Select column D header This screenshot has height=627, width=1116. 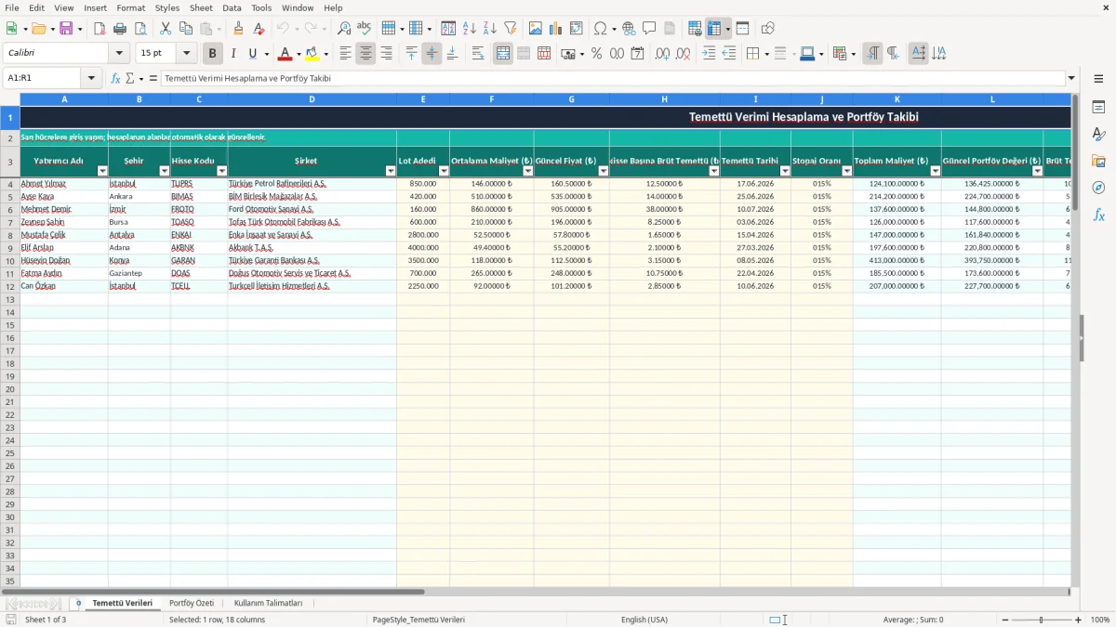coord(312,98)
